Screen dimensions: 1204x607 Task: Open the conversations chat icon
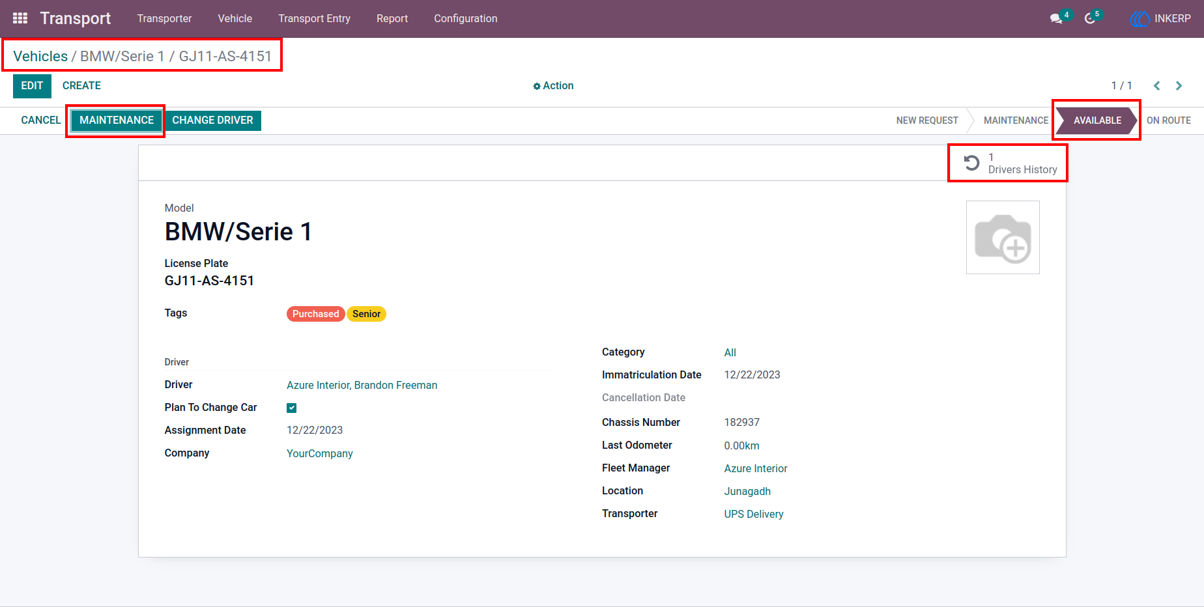coord(1056,19)
